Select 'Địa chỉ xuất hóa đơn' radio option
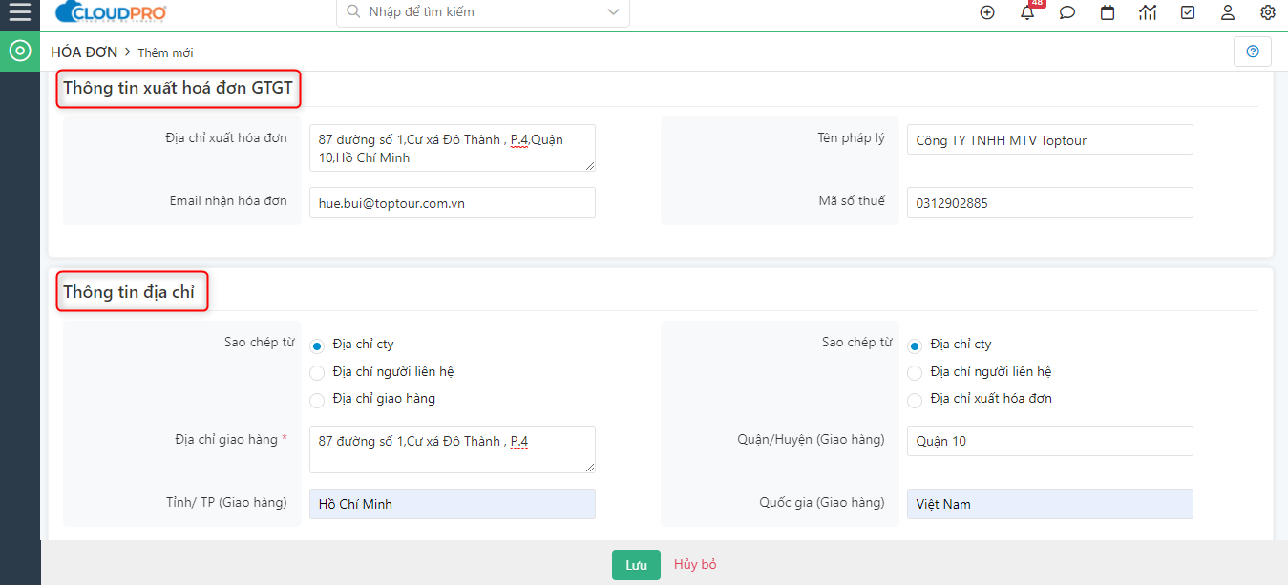The image size is (1288, 585). 915,399
